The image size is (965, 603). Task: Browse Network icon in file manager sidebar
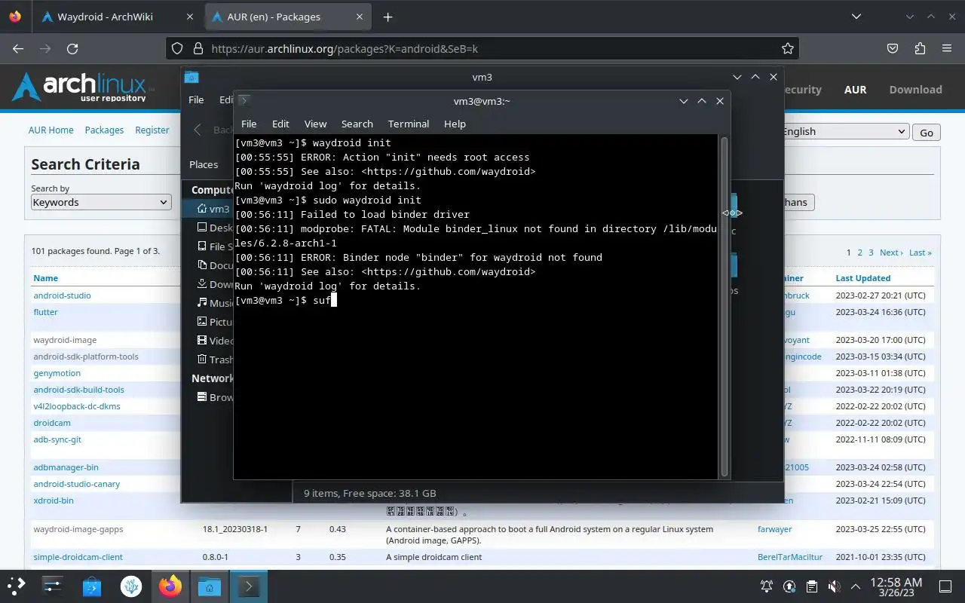point(202,397)
